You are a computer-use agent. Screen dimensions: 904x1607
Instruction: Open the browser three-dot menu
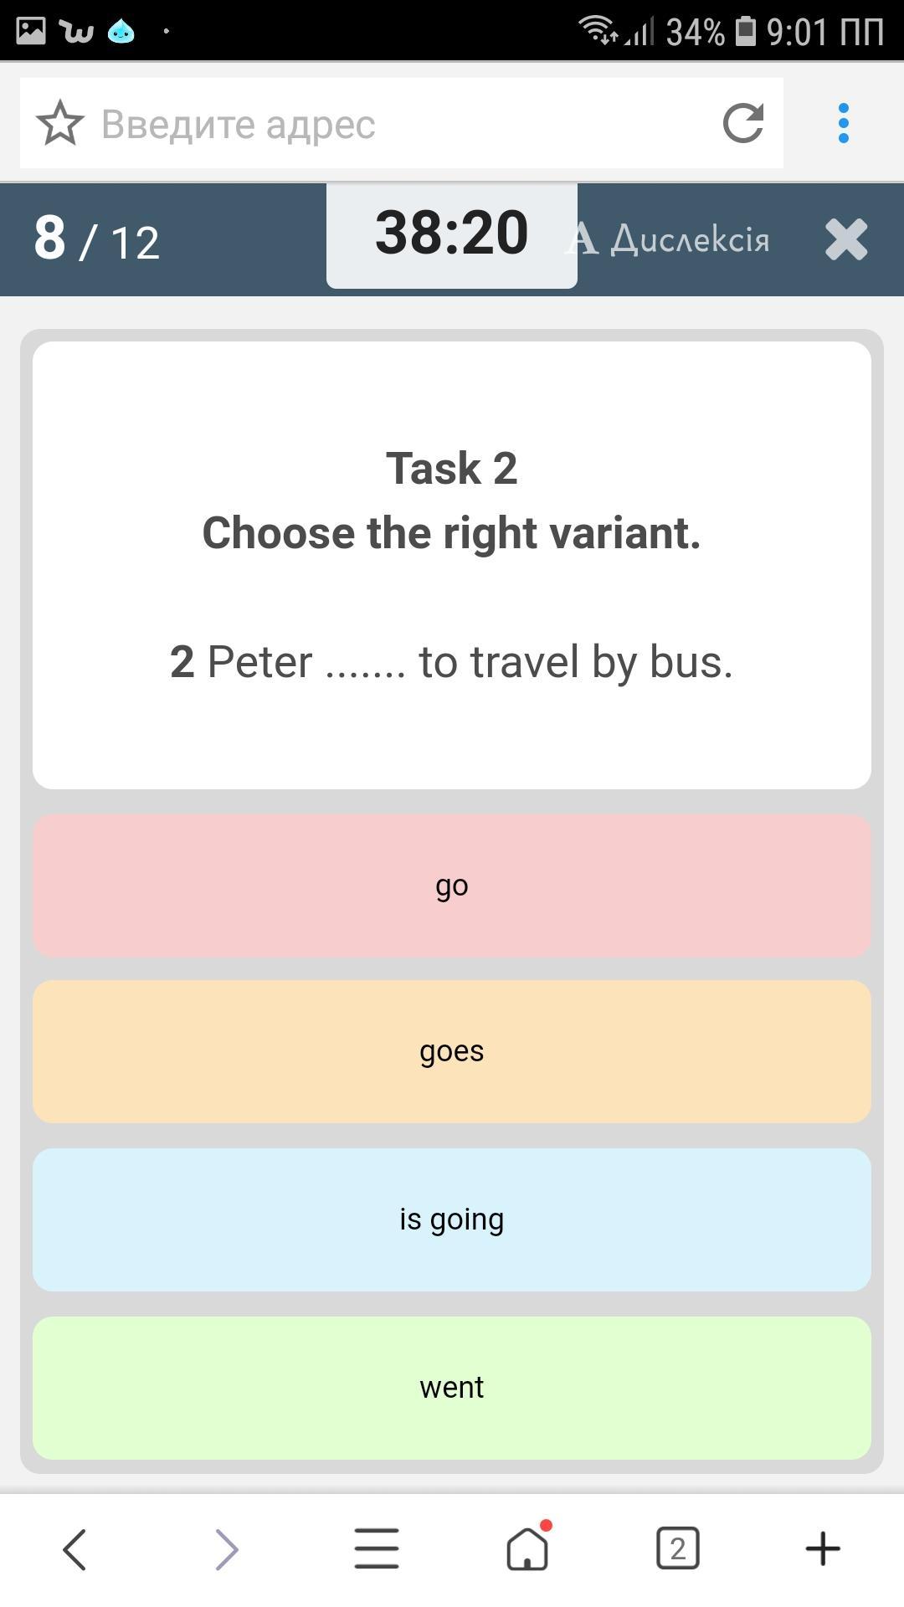843,124
